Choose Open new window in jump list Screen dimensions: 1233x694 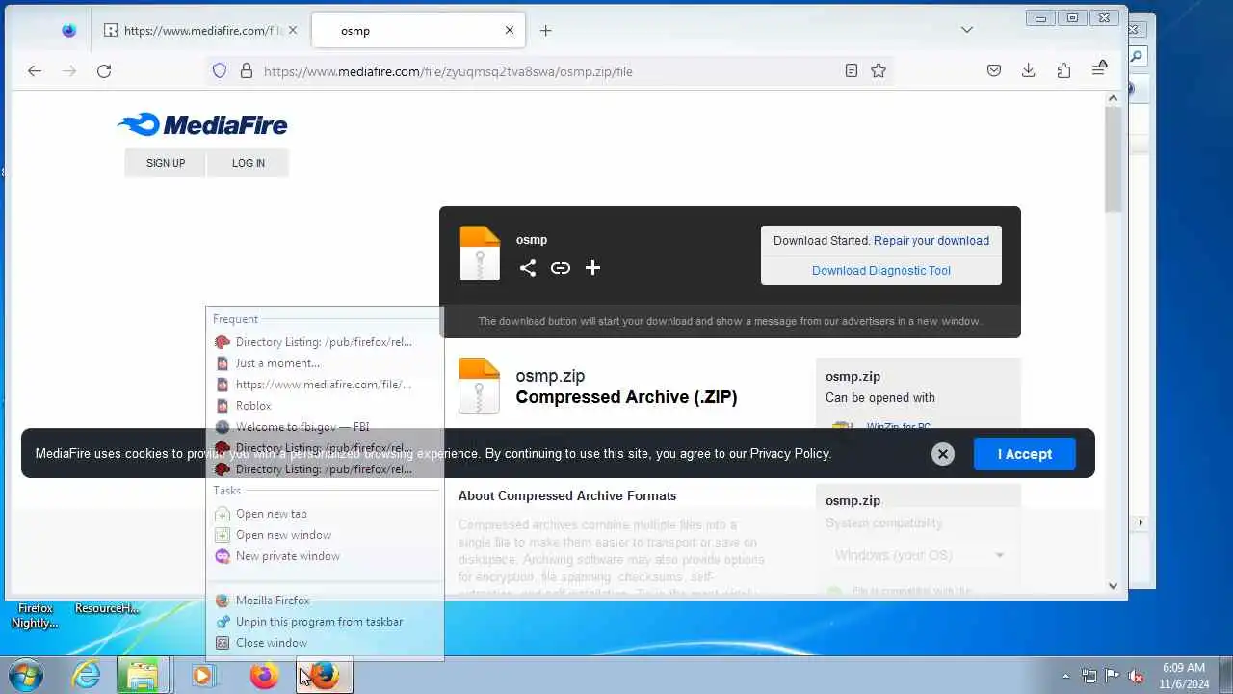tap(326, 535)
